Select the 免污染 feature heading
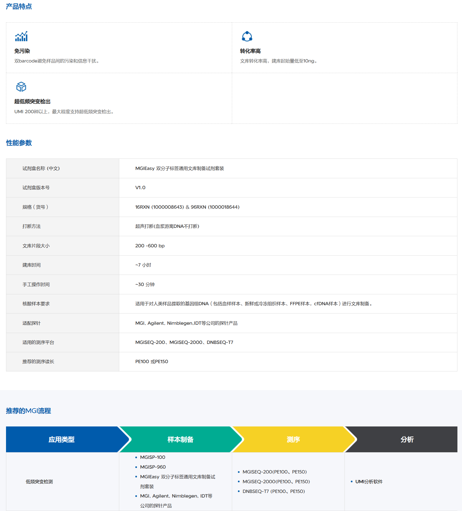Image resolution: width=462 pixels, height=511 pixels. point(22,51)
